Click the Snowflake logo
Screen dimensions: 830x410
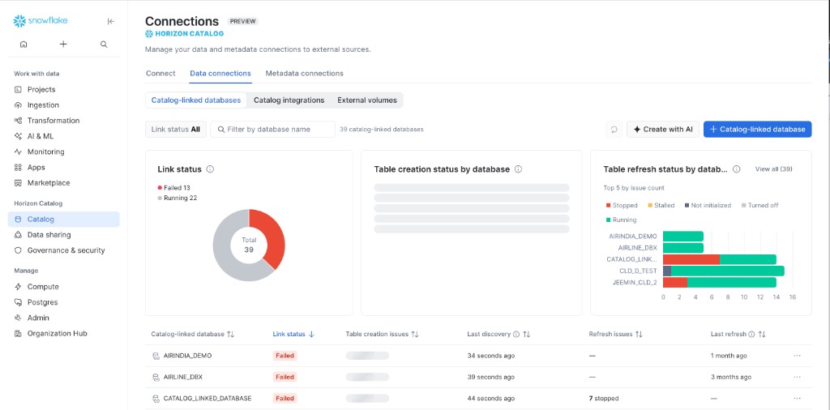(41, 21)
